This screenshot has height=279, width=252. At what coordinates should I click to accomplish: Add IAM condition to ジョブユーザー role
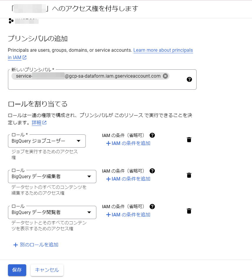(x=128, y=143)
